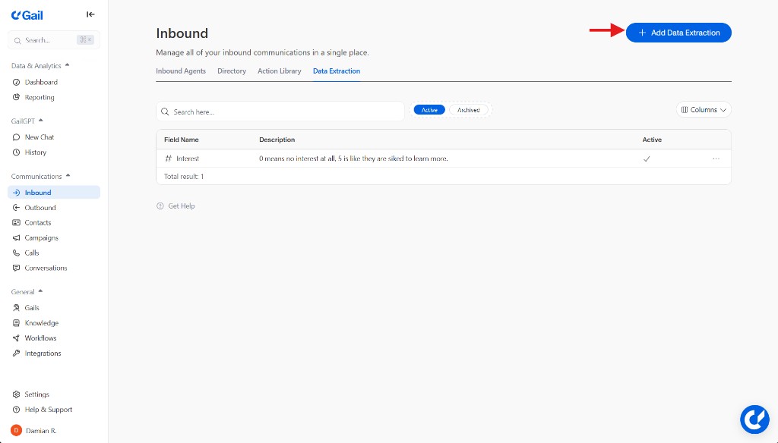Toggle the Active checkmark for Interest field
This screenshot has height=443, width=778.
coord(647,159)
